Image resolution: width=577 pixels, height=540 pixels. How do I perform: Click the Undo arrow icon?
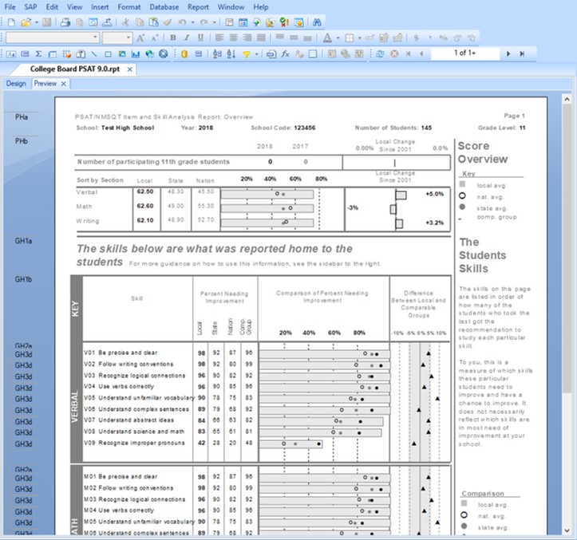pyautogui.click(x=182, y=22)
